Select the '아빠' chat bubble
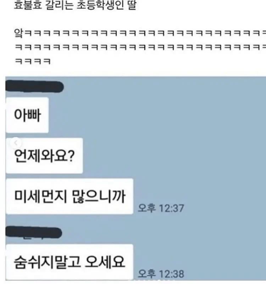 click(27, 115)
